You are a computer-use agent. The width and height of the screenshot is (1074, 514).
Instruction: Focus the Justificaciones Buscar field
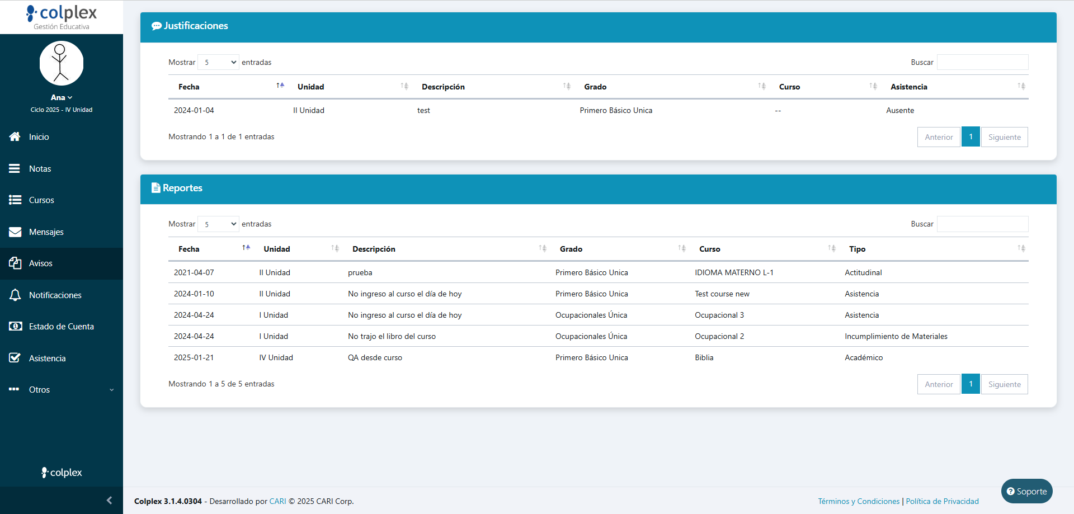(983, 62)
